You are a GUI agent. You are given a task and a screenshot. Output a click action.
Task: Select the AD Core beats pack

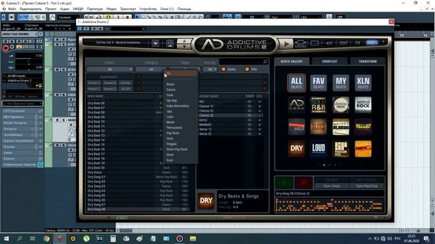pyautogui.click(x=296, y=105)
